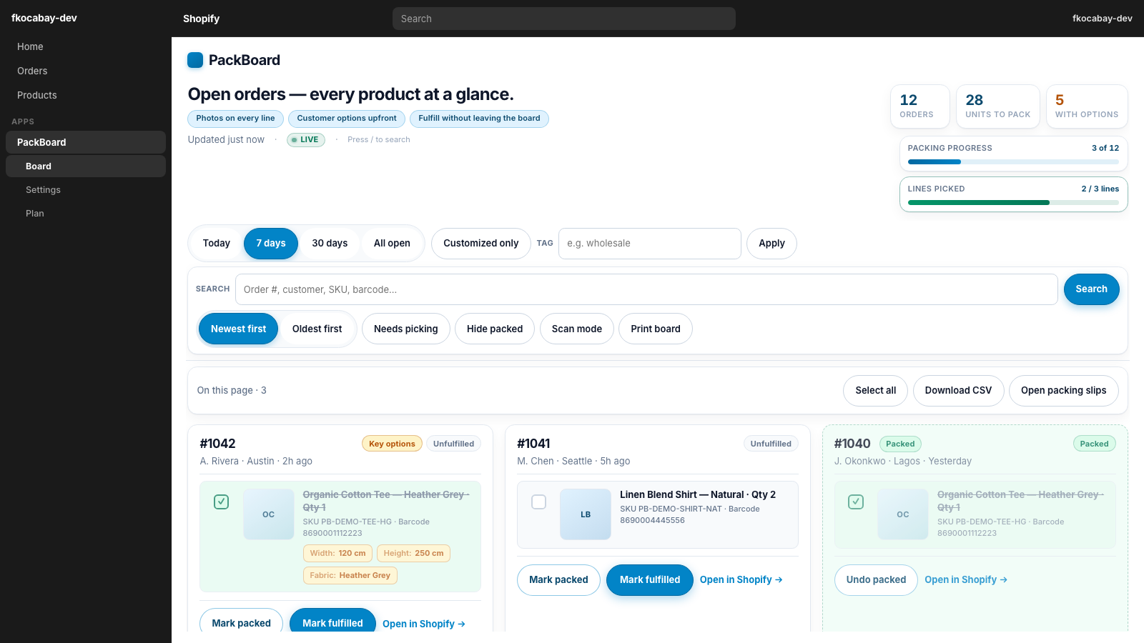Click the Shopify title in the top bar
Screen dimensions: 1144x643
click(201, 19)
